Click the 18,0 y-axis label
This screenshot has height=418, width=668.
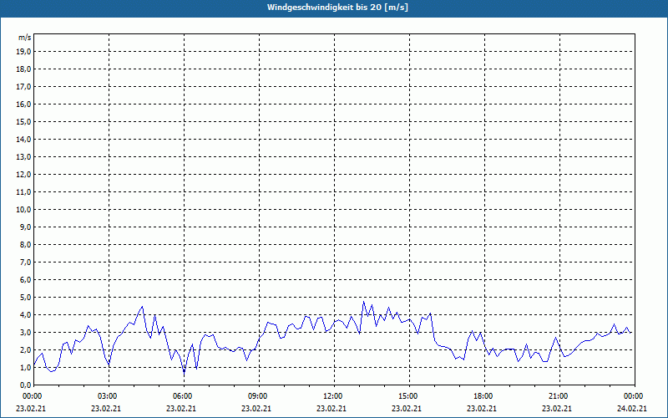(23, 69)
